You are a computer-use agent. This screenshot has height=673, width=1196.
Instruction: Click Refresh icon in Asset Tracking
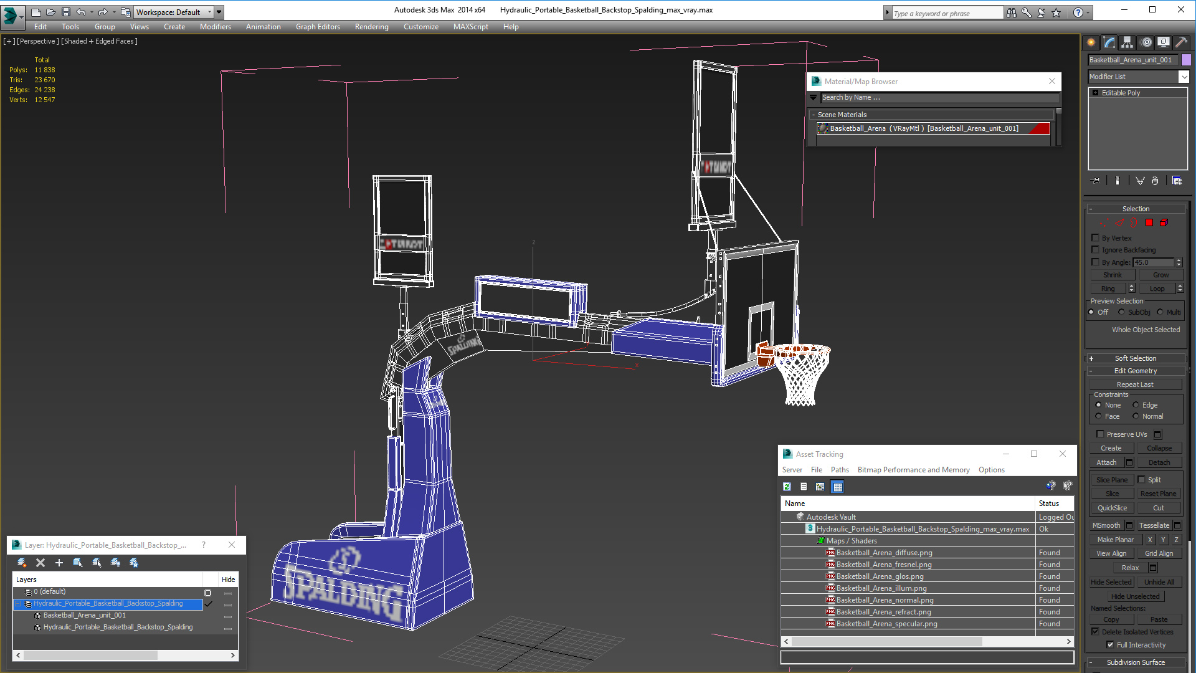787,487
